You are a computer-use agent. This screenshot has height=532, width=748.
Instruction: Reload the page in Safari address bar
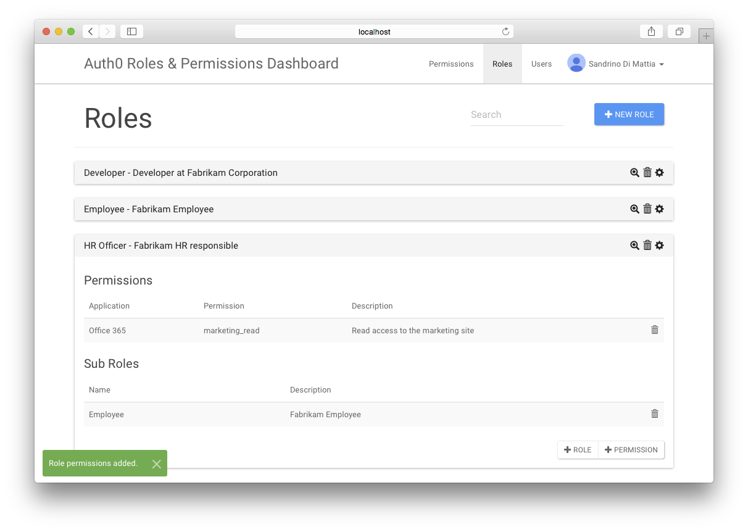point(505,31)
